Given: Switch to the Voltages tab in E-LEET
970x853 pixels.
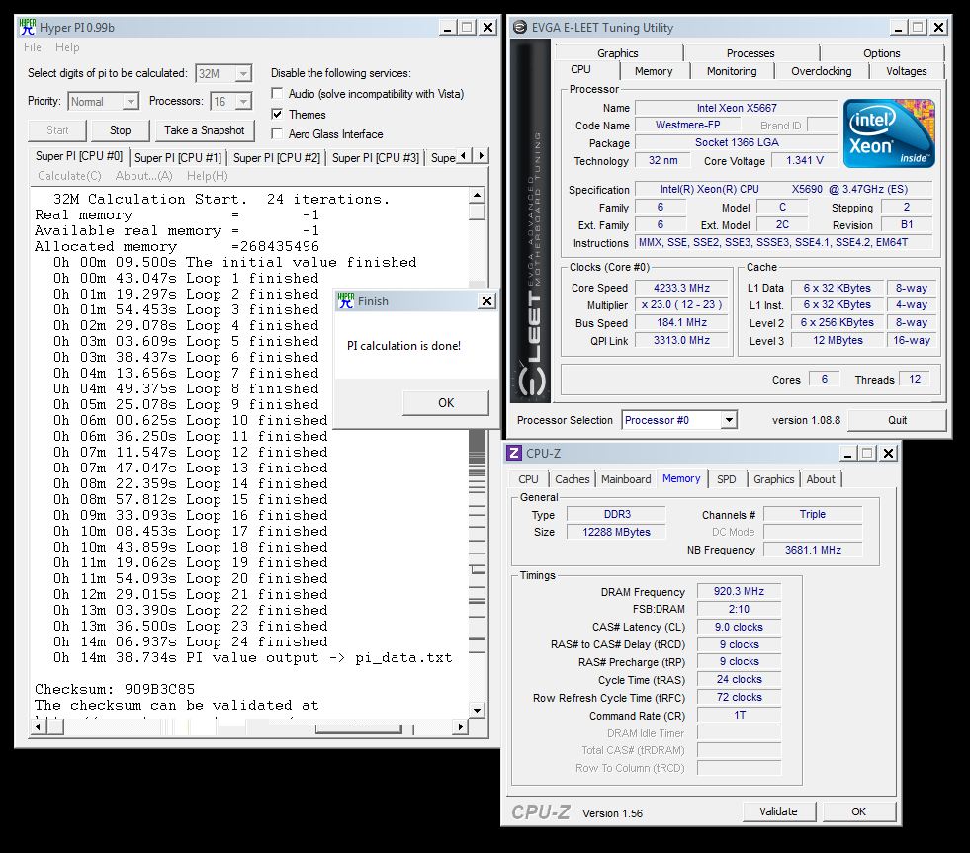Looking at the screenshot, I should click(907, 71).
